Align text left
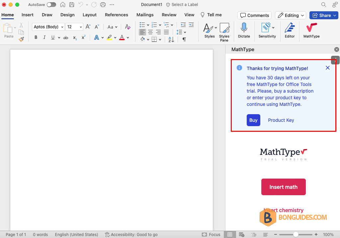340x238 pixels. coord(142,32)
